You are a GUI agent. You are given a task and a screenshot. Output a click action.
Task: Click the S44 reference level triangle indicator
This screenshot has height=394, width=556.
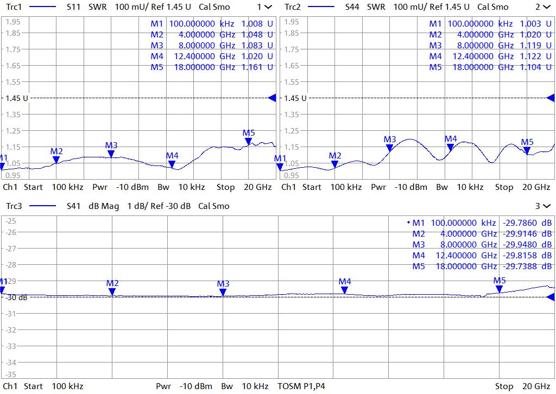pos(551,98)
